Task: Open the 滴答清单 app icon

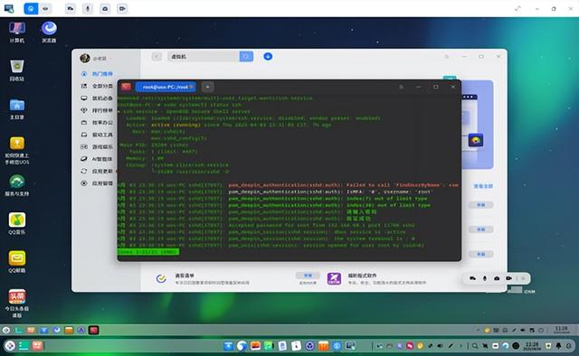Action: click(x=161, y=278)
